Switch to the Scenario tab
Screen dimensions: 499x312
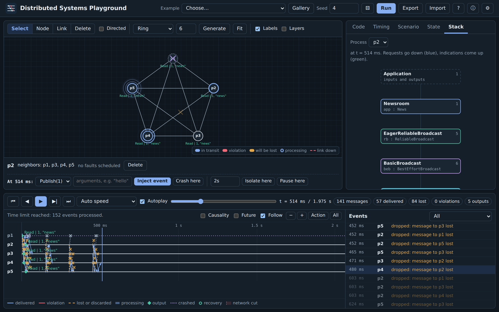tap(408, 27)
